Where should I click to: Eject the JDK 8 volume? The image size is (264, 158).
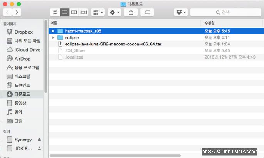[x=39, y=148]
